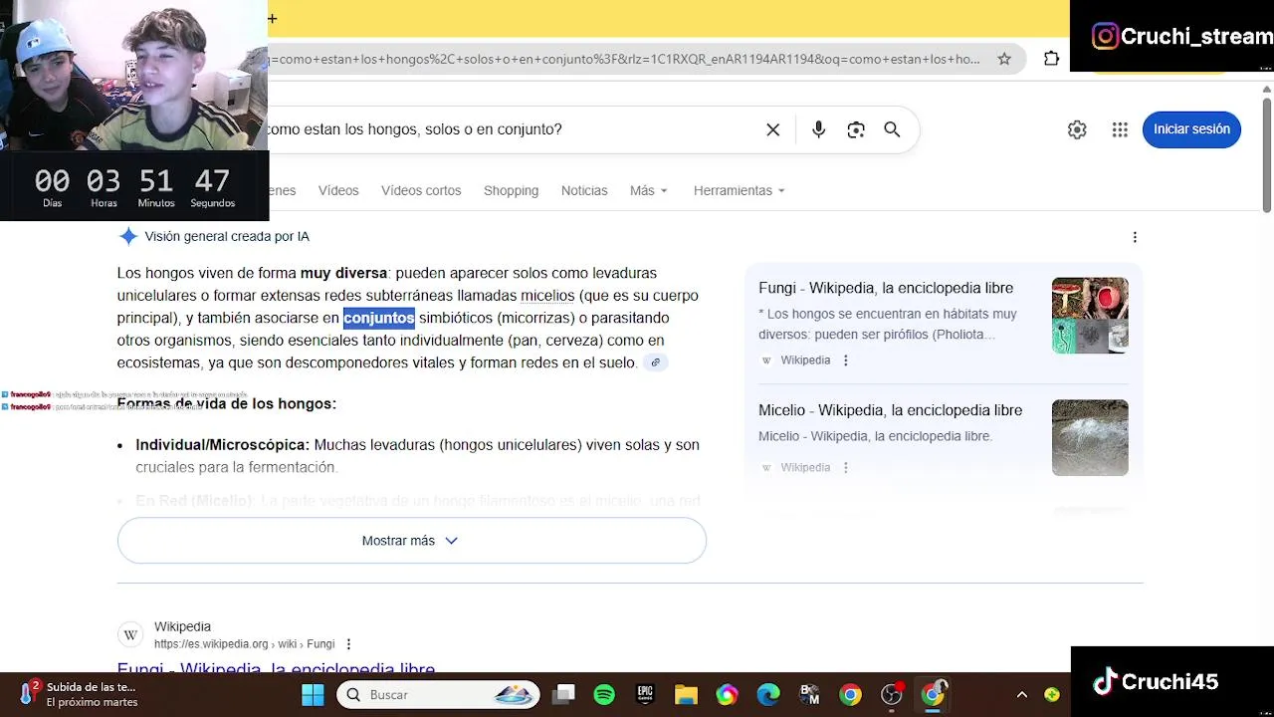Switch to the Noticias results tab
This screenshot has width=1274, height=717.
point(584,190)
